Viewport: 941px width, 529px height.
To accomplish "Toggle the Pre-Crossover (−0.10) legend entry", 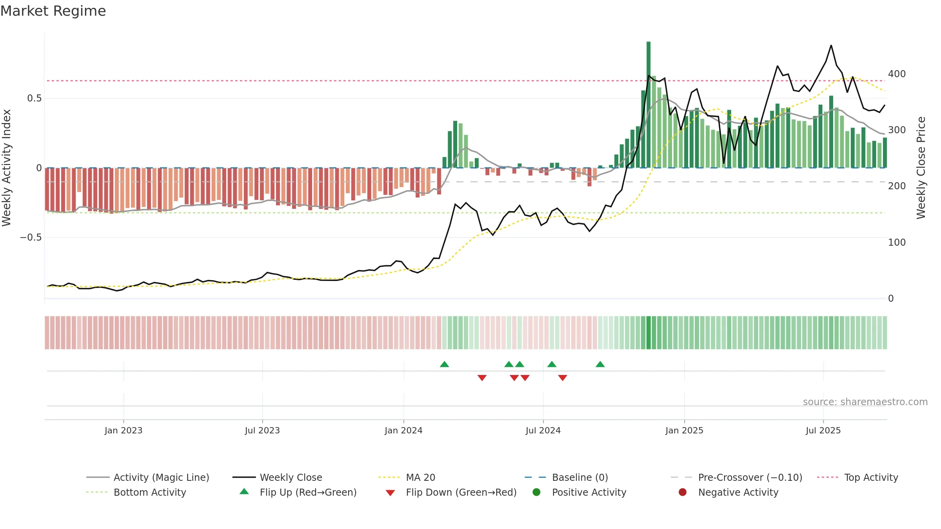I will click(736, 477).
